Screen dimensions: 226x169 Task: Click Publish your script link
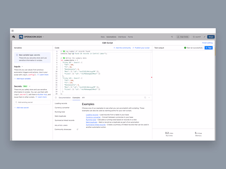[x=141, y=48]
